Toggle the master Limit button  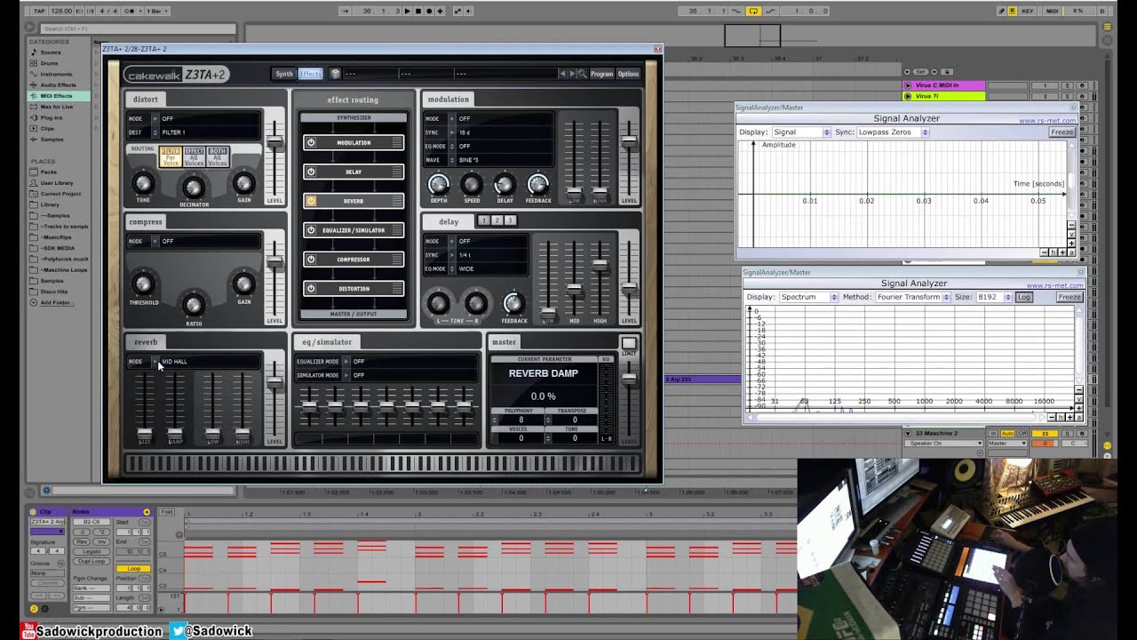tap(629, 344)
